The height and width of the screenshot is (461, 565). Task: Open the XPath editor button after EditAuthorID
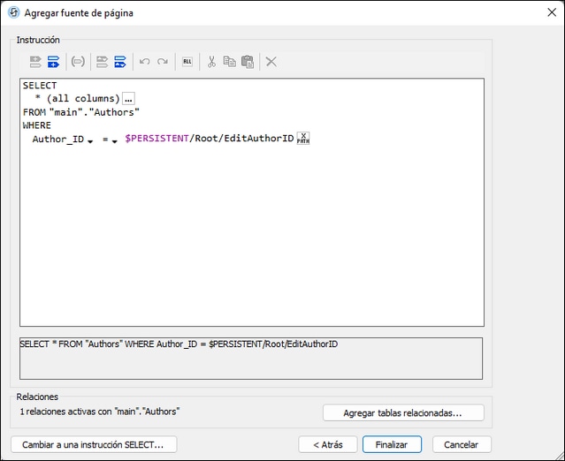pyautogui.click(x=303, y=139)
